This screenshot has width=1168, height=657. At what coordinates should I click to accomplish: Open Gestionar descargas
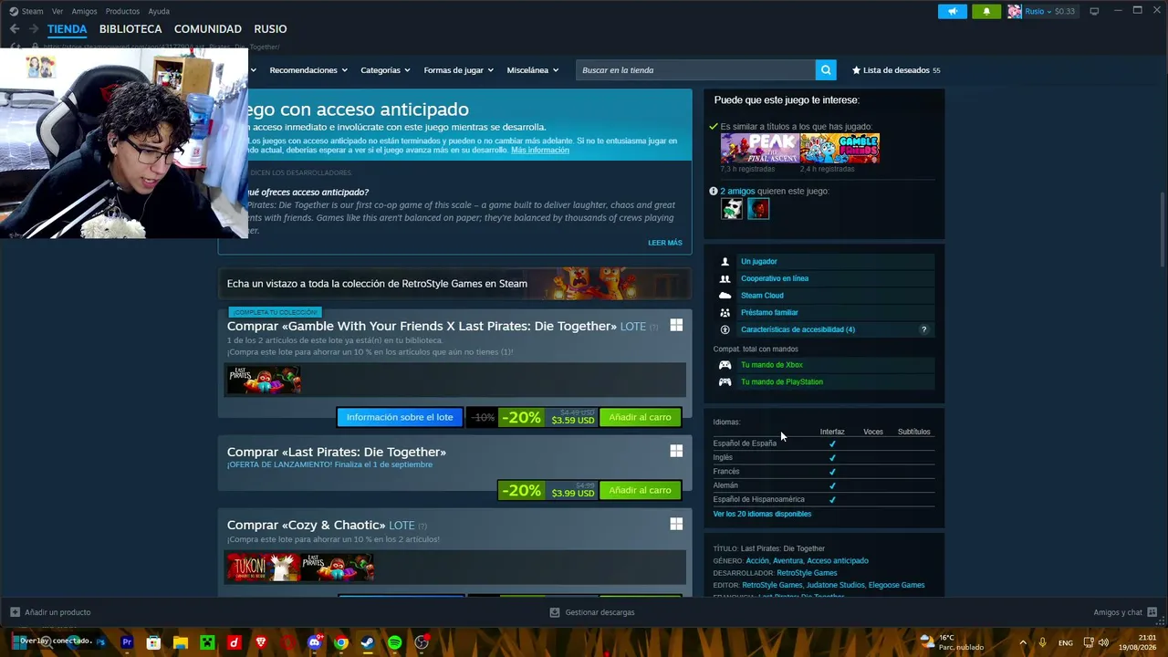coord(592,612)
